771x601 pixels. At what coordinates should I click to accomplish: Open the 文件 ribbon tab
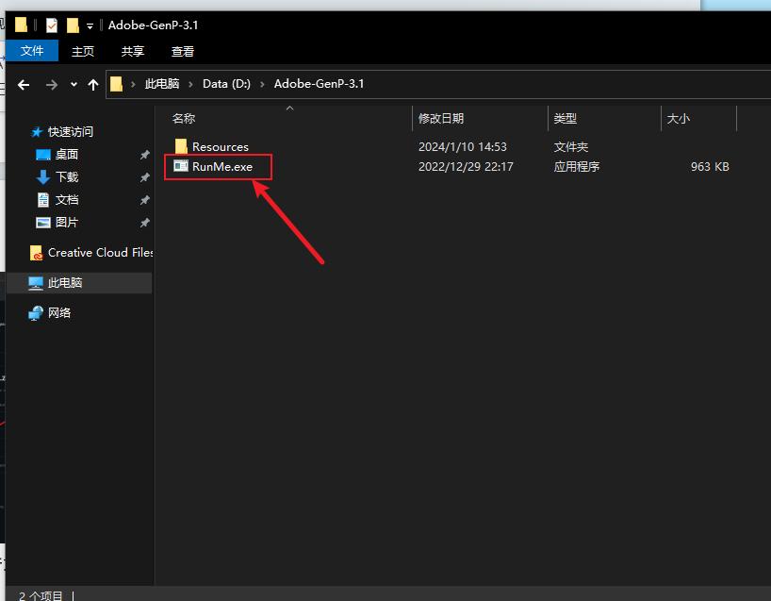[x=32, y=51]
